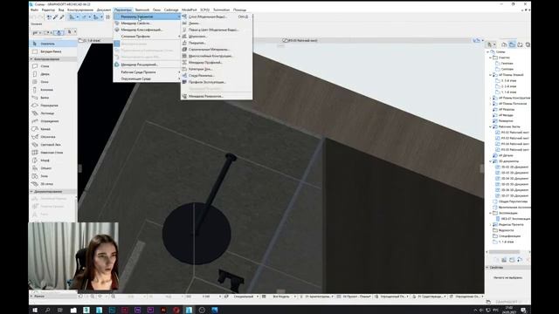Viewport: 559px width, 314px height.
Task: Open File Explorer from the taskbar
Action: point(73,311)
